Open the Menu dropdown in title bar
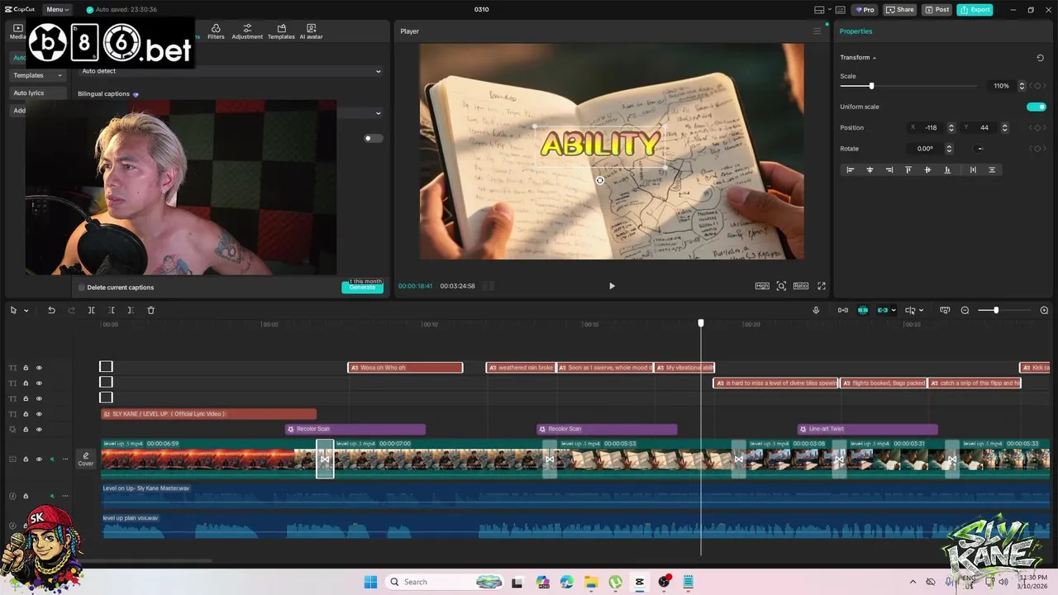The width and height of the screenshot is (1058, 595). pos(57,10)
